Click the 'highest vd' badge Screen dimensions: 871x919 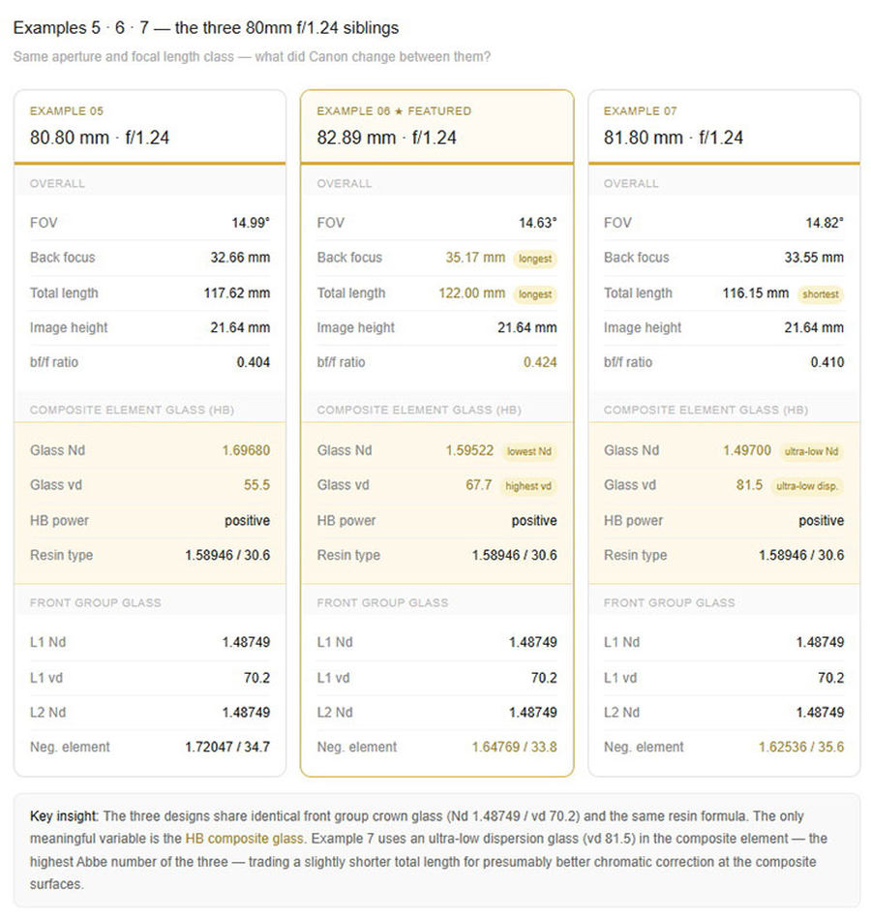pyautogui.click(x=528, y=486)
